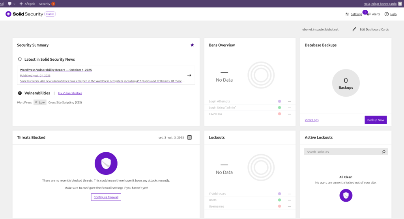404x219 pixels.
Task: Click the Solid Security logo icon
Action: 9,14
